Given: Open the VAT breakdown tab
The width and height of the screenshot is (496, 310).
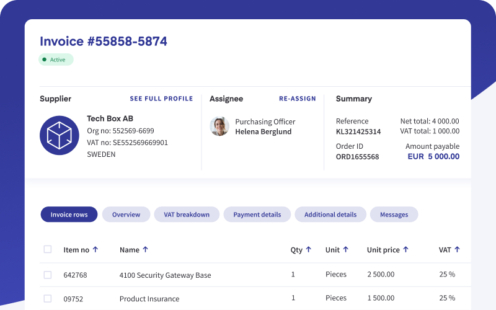Looking at the screenshot, I should pos(187,215).
